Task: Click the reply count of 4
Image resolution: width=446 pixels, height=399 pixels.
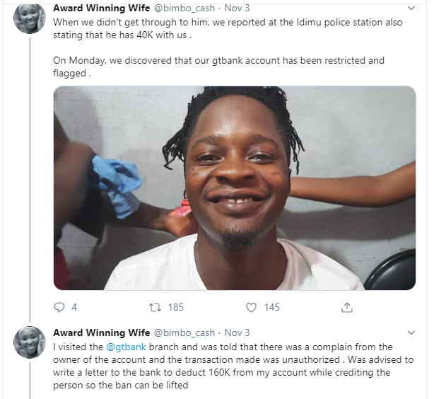Action: [x=74, y=307]
